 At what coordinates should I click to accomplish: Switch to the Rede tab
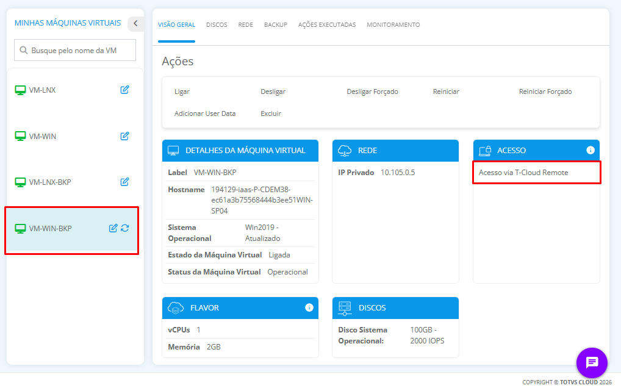coord(246,24)
